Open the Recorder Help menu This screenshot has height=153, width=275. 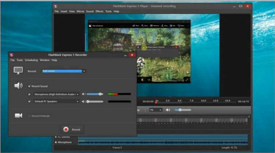tap(54, 60)
